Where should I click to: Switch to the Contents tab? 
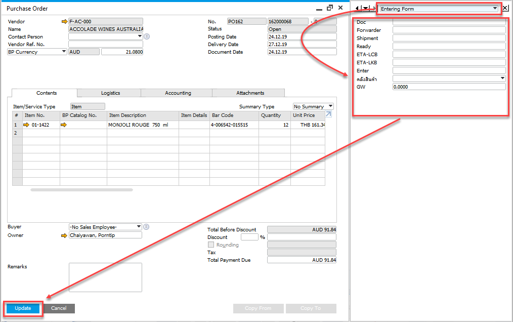(47, 93)
